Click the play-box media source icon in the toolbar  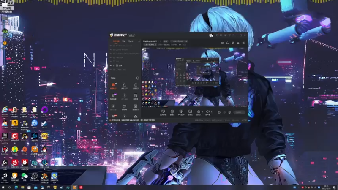tap(190, 111)
